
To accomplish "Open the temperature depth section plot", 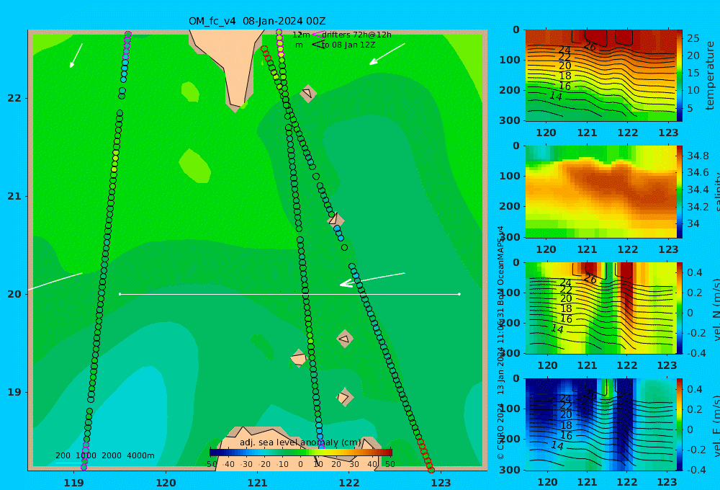I will click(x=600, y=76).
